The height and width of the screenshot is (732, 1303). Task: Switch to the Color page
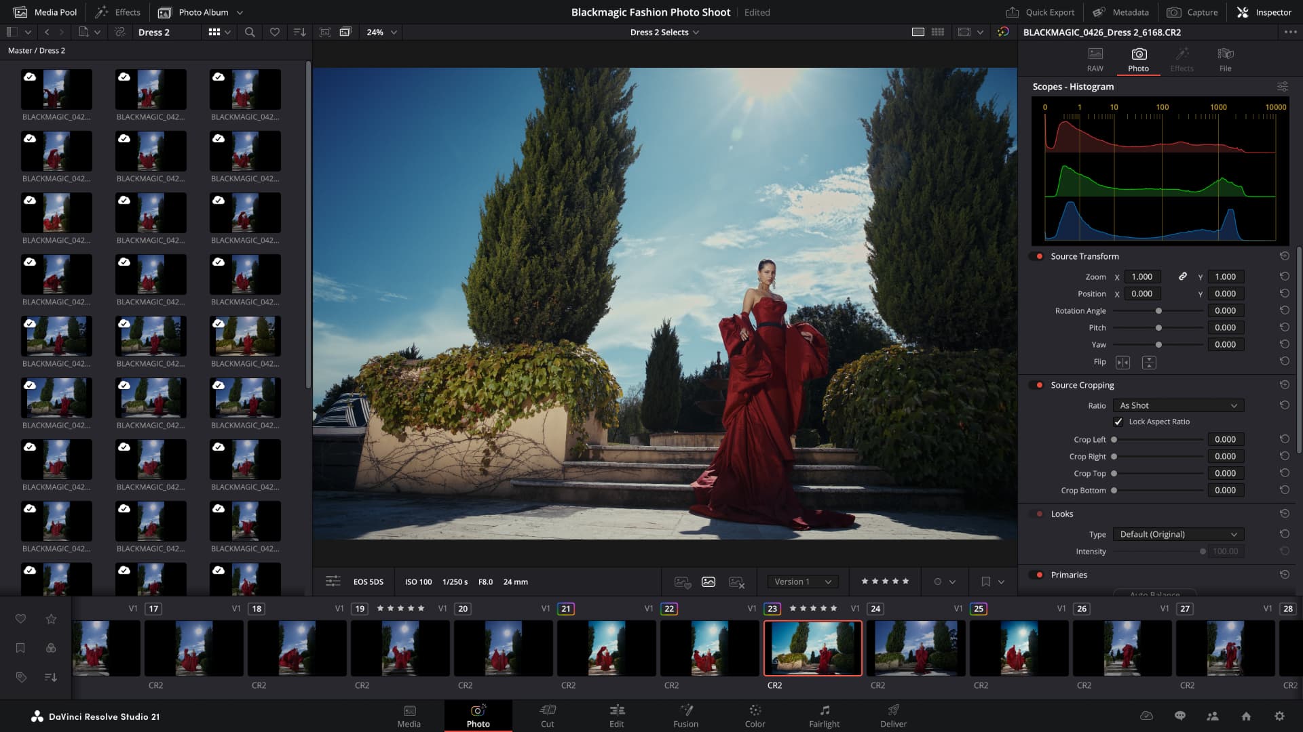click(755, 716)
